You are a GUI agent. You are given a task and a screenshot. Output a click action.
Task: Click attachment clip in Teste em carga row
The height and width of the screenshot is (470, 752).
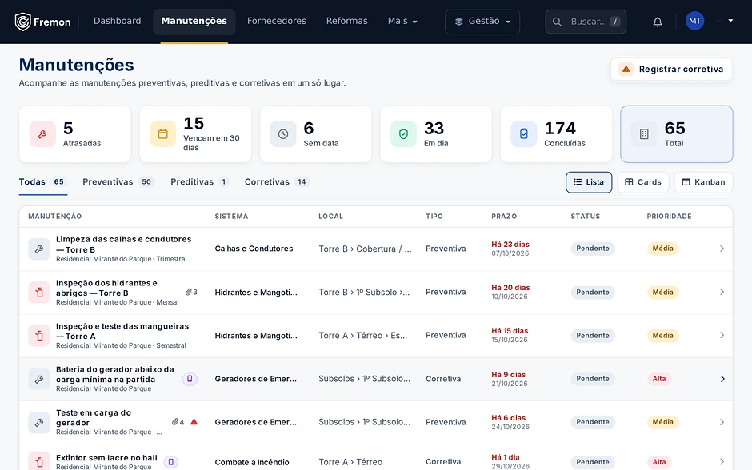(x=175, y=422)
